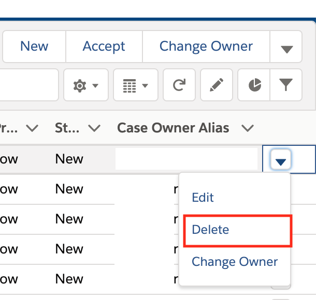Click the New case button
The width and height of the screenshot is (316, 300).
click(34, 47)
